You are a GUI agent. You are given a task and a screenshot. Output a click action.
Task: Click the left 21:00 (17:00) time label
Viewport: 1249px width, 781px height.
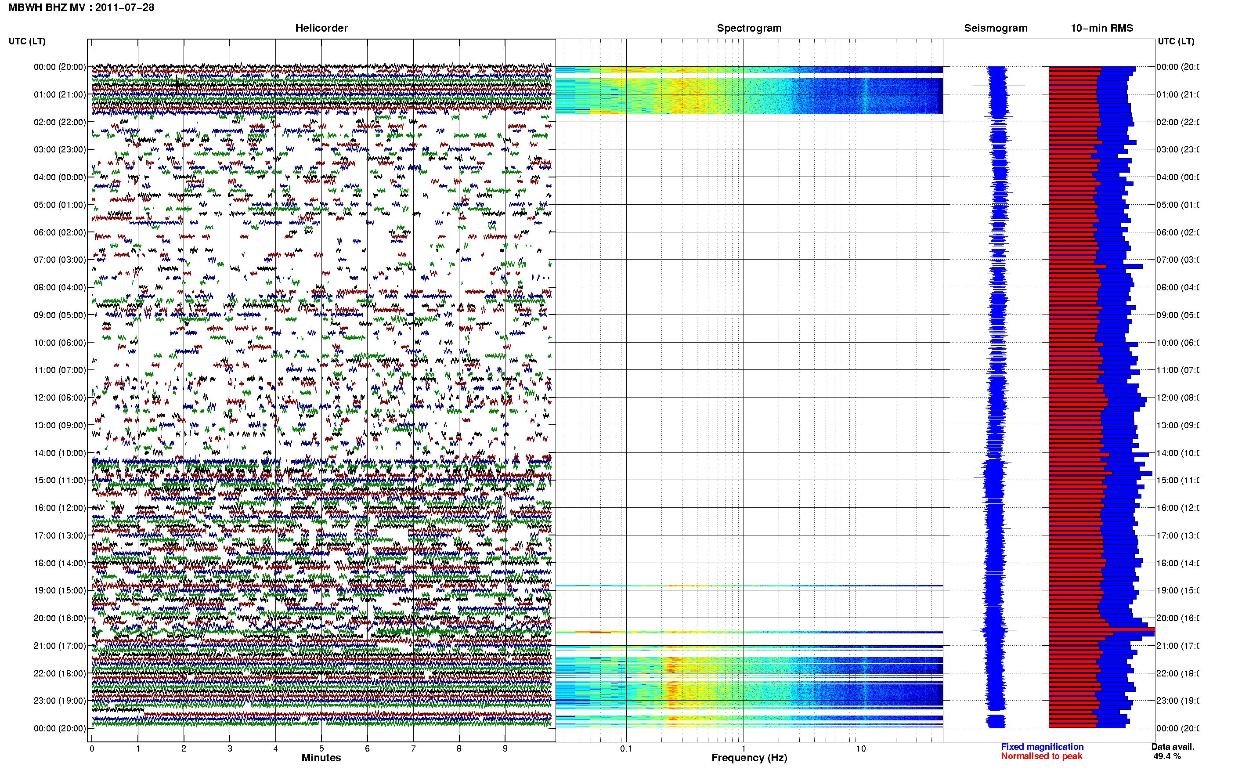[x=60, y=646]
